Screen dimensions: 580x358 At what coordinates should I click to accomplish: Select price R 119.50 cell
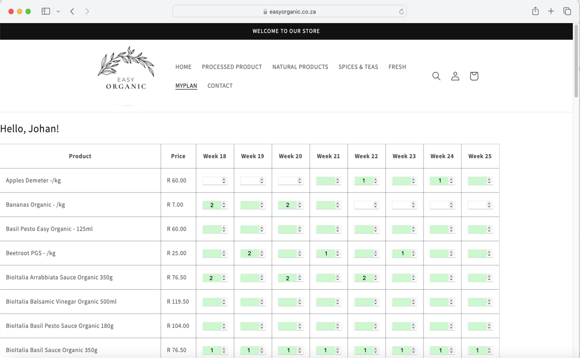pyautogui.click(x=178, y=301)
